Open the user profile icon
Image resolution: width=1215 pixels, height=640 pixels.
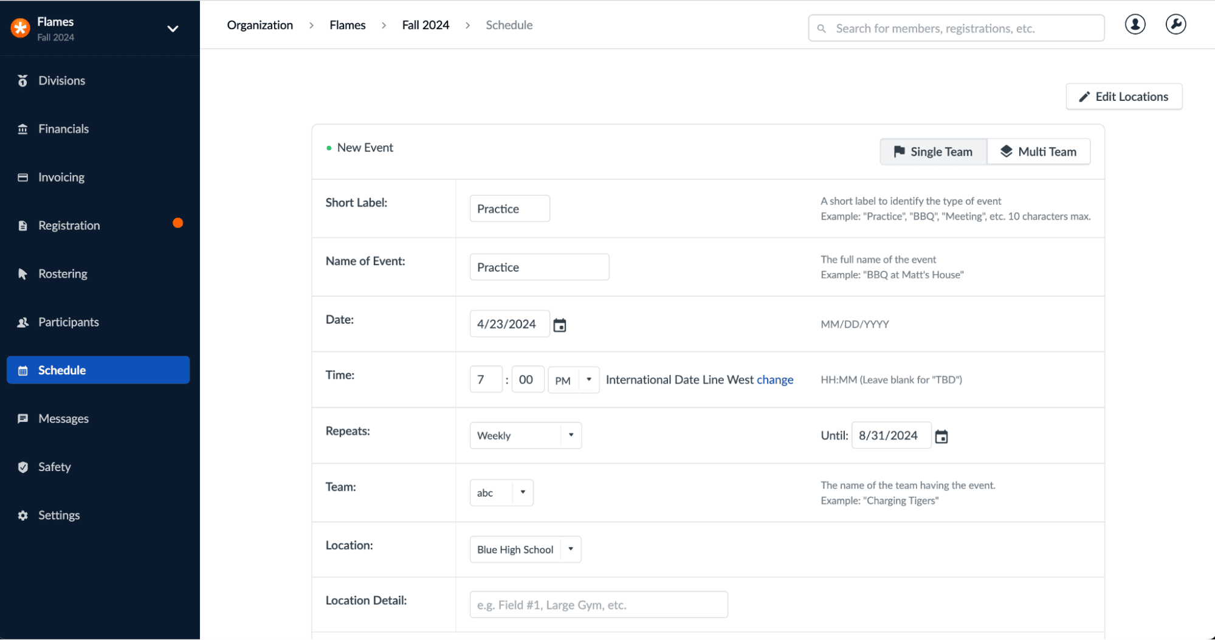1134,24
